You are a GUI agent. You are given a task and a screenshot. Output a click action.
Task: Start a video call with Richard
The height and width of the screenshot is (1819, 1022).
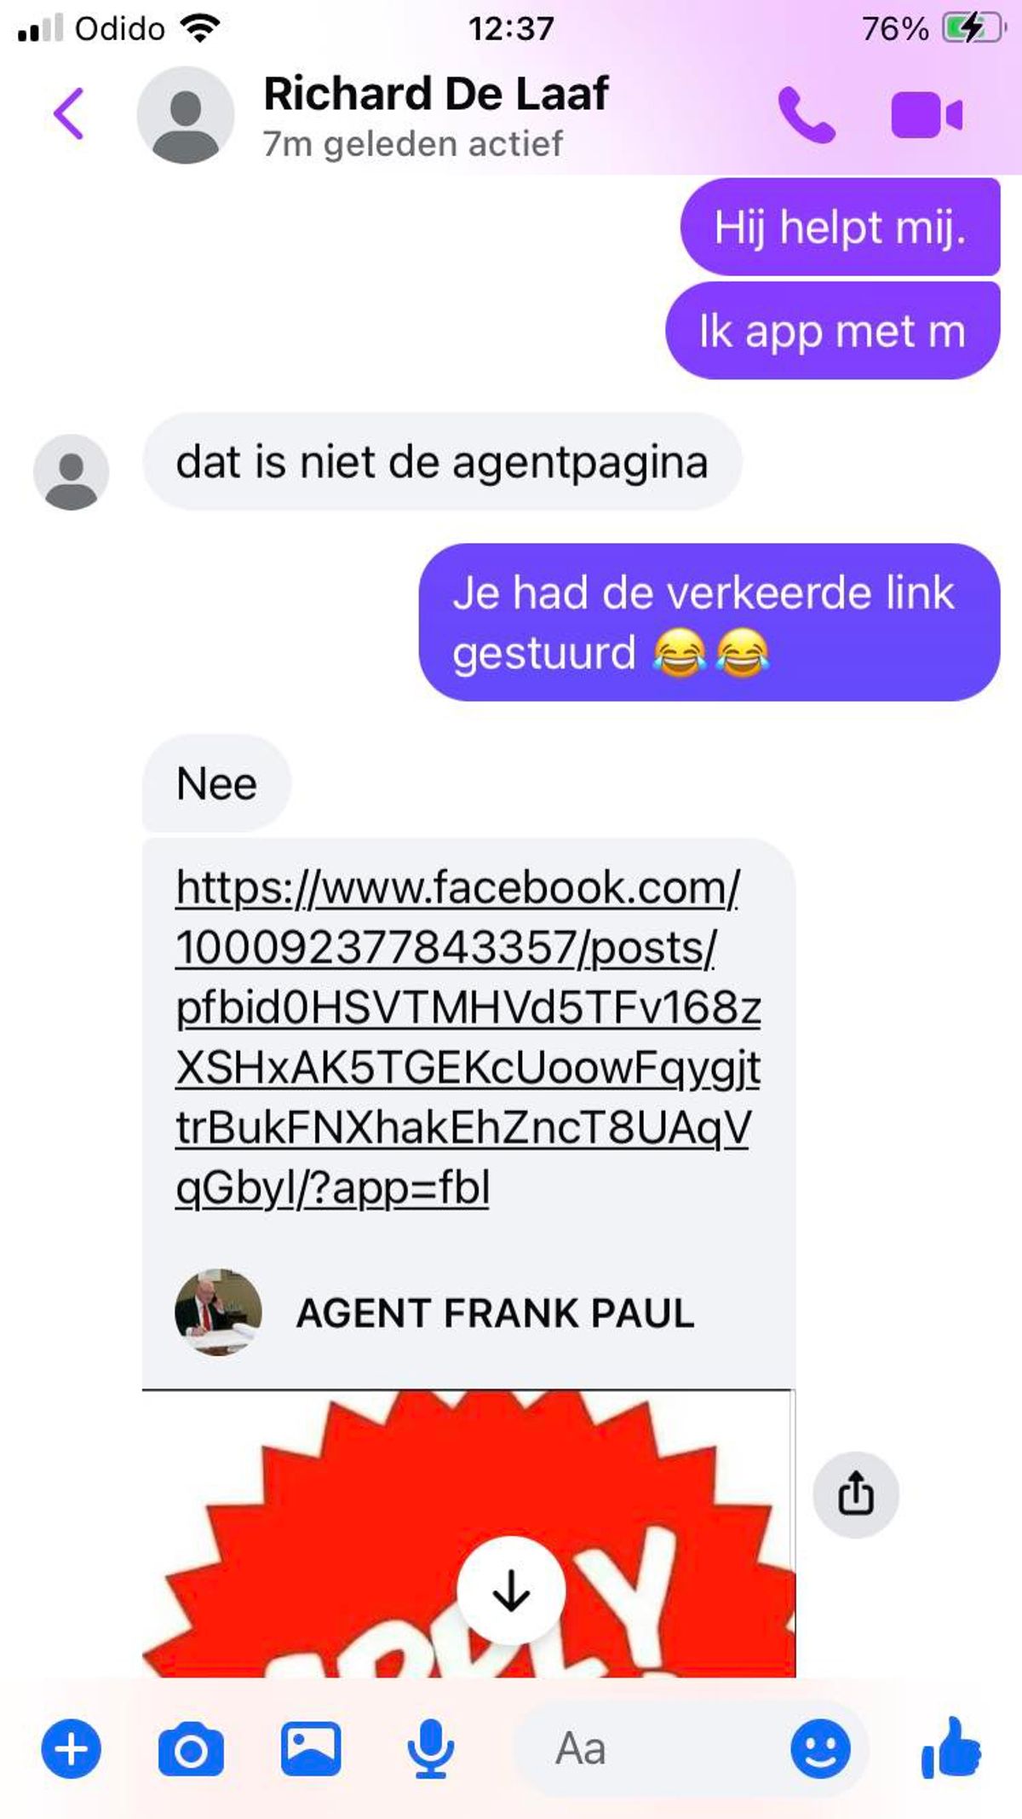927,115
